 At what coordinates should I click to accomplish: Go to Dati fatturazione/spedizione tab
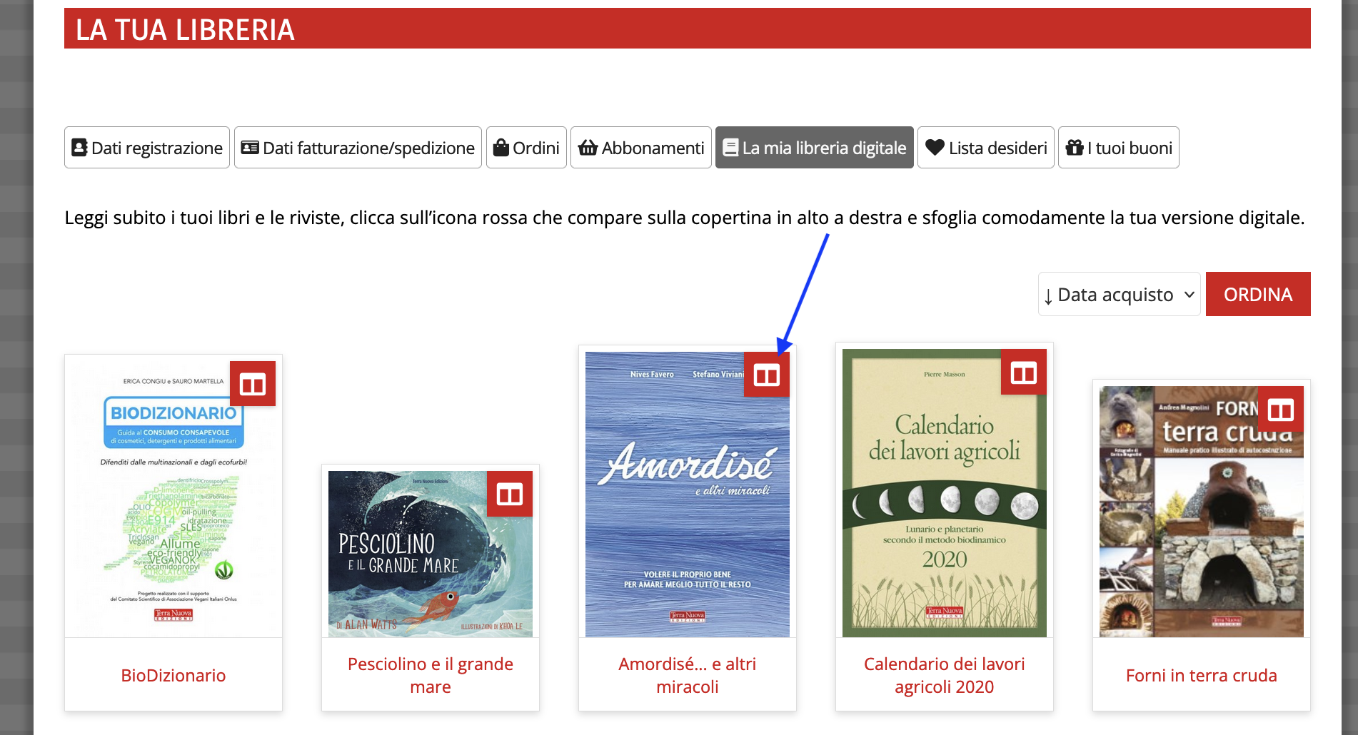358,148
